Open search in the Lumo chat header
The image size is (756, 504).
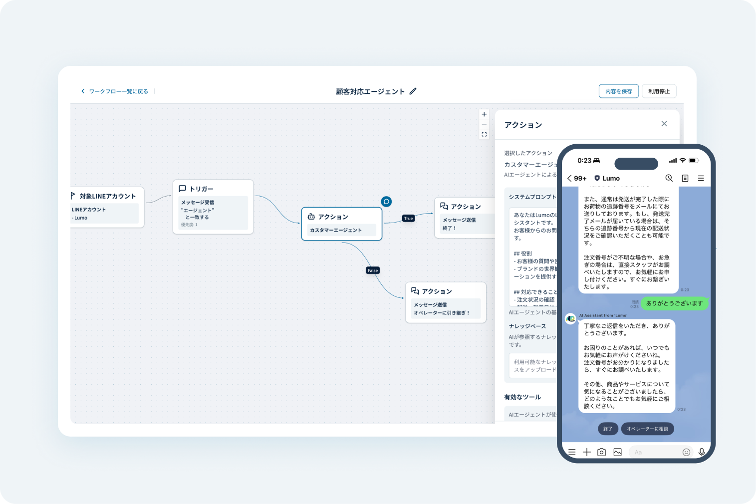click(x=669, y=178)
